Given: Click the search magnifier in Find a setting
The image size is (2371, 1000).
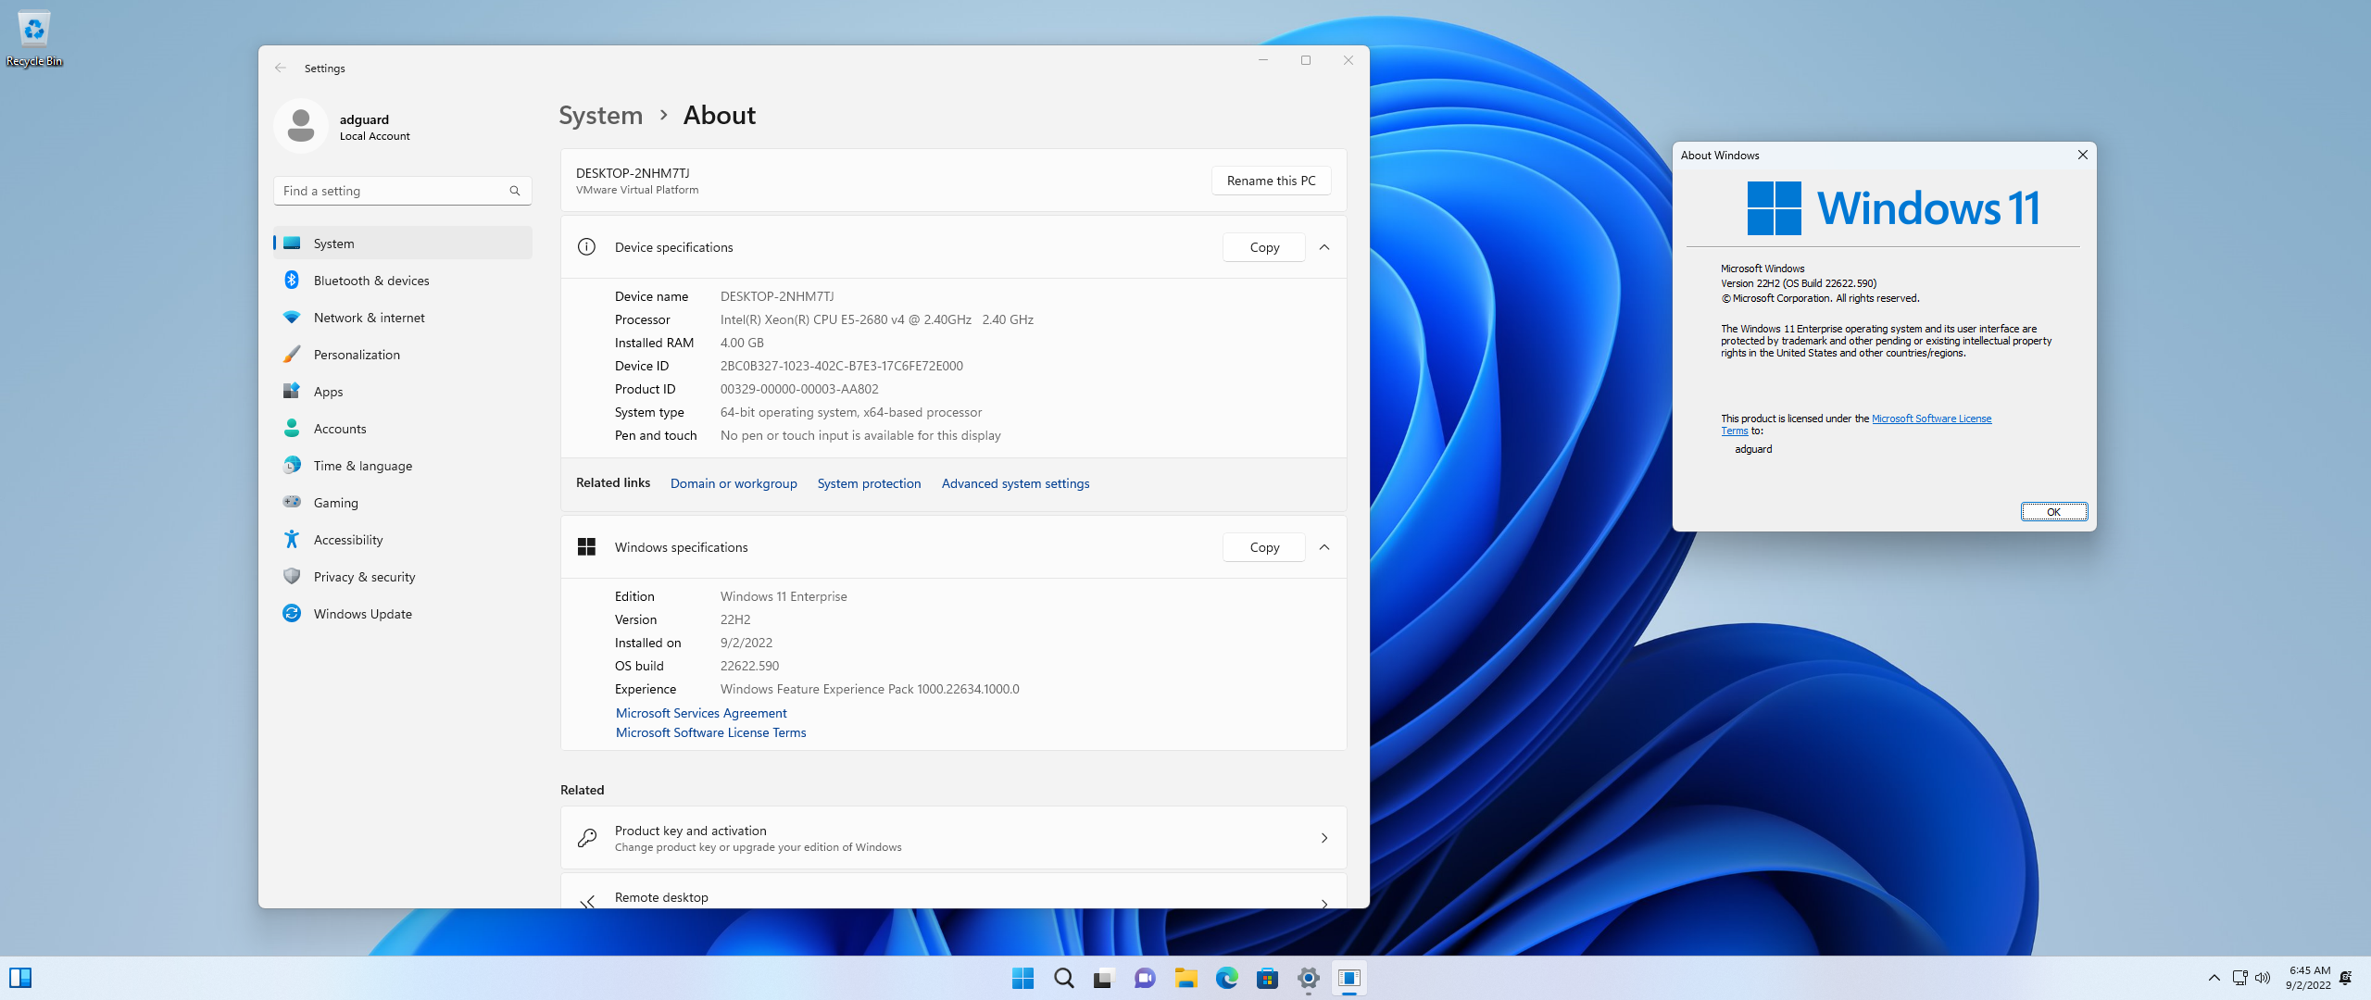Looking at the screenshot, I should pyautogui.click(x=515, y=191).
